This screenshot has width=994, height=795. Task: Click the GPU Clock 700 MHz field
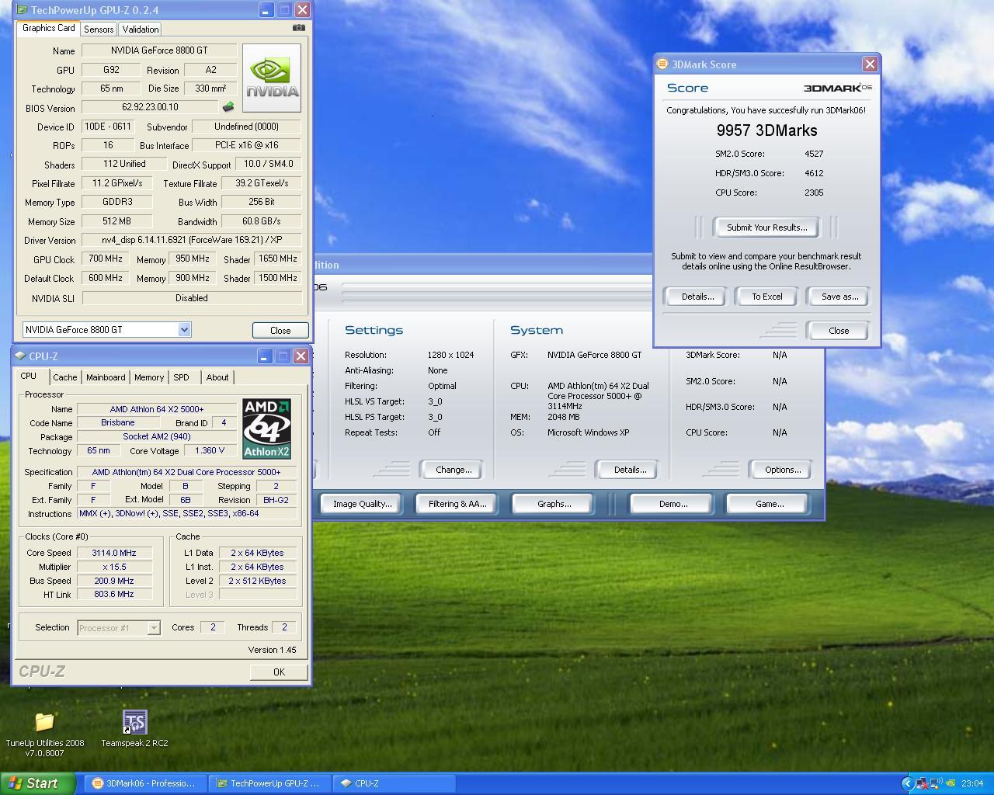[x=106, y=259]
